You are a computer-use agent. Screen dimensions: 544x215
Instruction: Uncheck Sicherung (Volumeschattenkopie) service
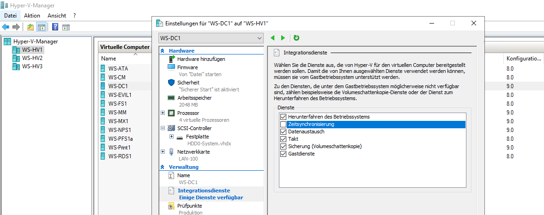click(x=283, y=146)
